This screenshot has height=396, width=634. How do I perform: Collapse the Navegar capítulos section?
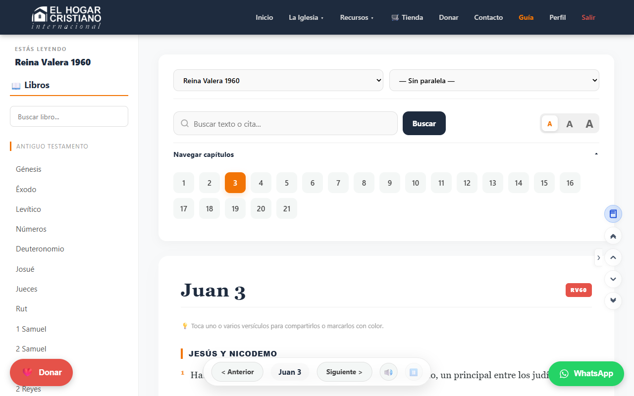386,154
